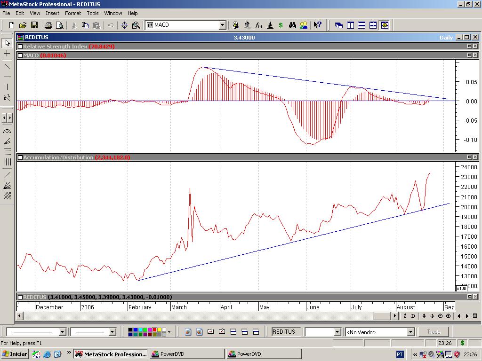Screen dimensions: 482x361
Task: Open the No Vendor dropdown
Action: pyautogui.click(x=410, y=332)
